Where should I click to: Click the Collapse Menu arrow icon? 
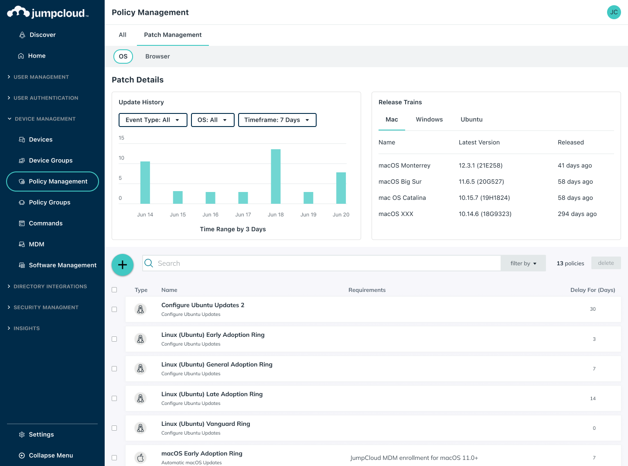(22, 456)
